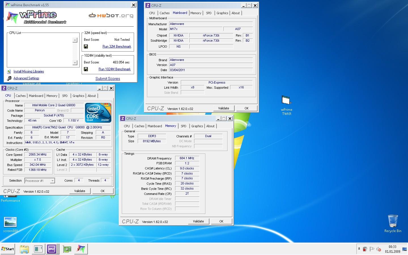Click the Install Missing Libraries icon
The height and width of the screenshot is (255, 408).
(x=9, y=71)
